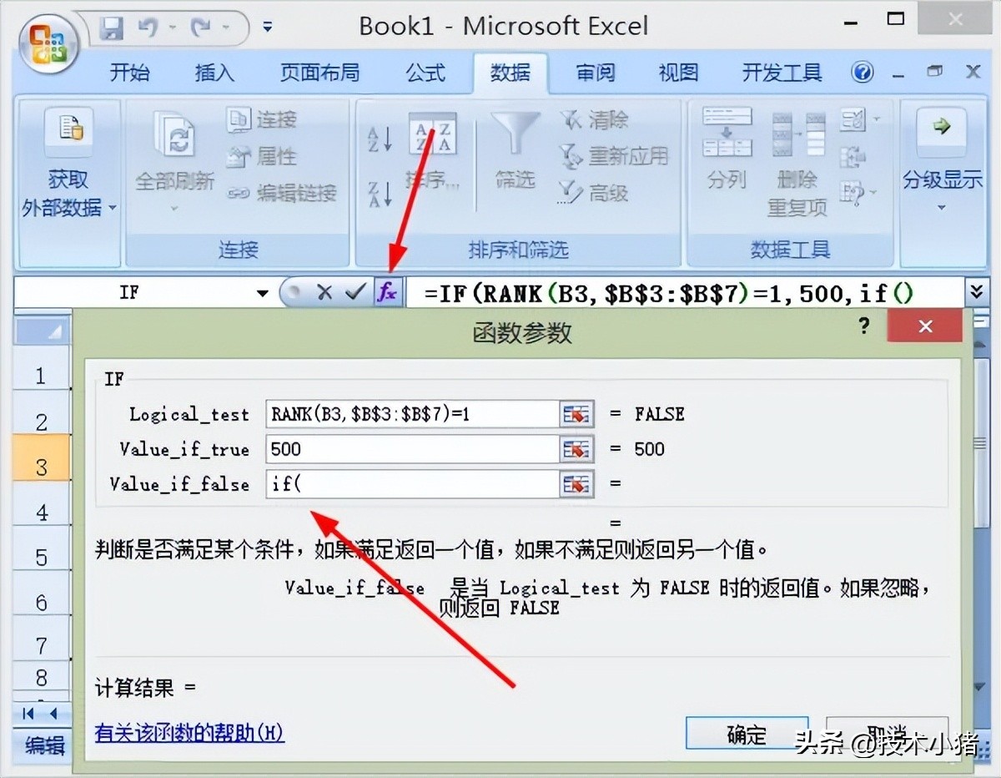Click the 确定 button
The image size is (1001, 778).
coord(747,735)
